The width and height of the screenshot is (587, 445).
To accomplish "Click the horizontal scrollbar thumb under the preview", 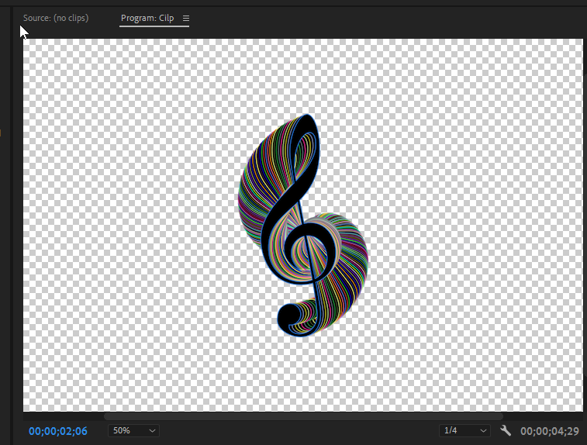I will (302, 416).
